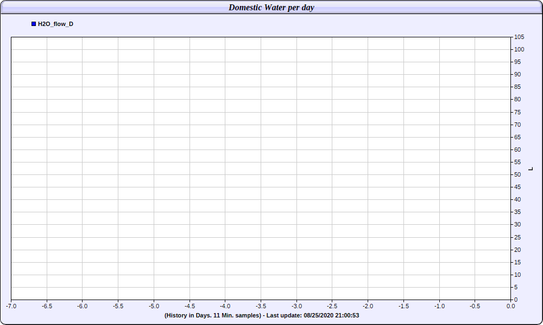The width and height of the screenshot is (543, 325).
Task: Click the 100 y-axis value
Action: (x=519, y=49)
